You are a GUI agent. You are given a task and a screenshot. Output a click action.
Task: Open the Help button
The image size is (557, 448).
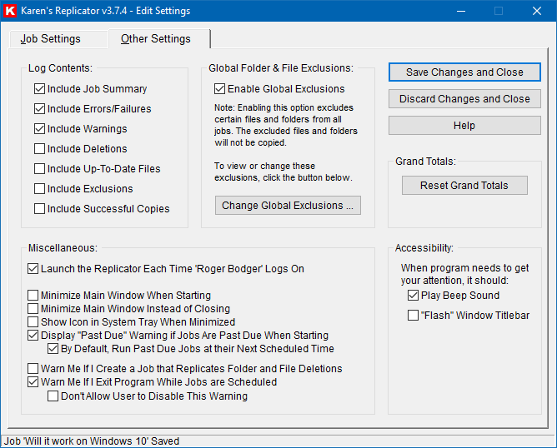tap(464, 126)
